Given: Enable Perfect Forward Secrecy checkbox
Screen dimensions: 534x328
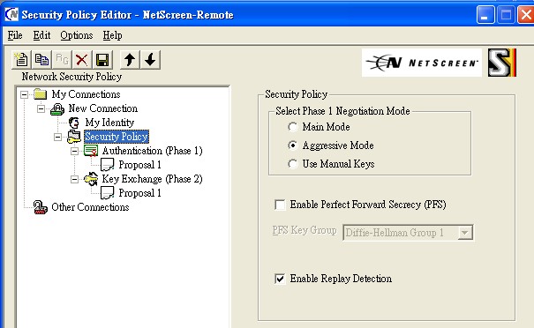Looking at the screenshot, I should pyautogui.click(x=280, y=205).
